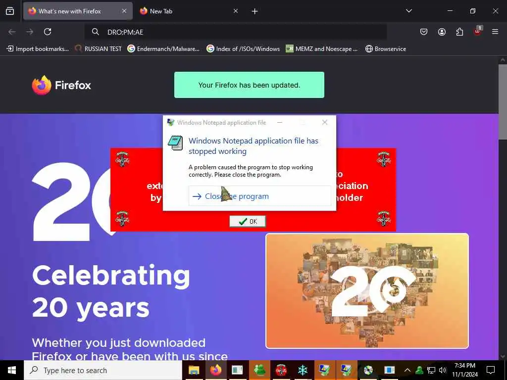Image resolution: width=507 pixels, height=380 pixels.
Task: Expand the list all tabs chevron
Action: point(408,11)
